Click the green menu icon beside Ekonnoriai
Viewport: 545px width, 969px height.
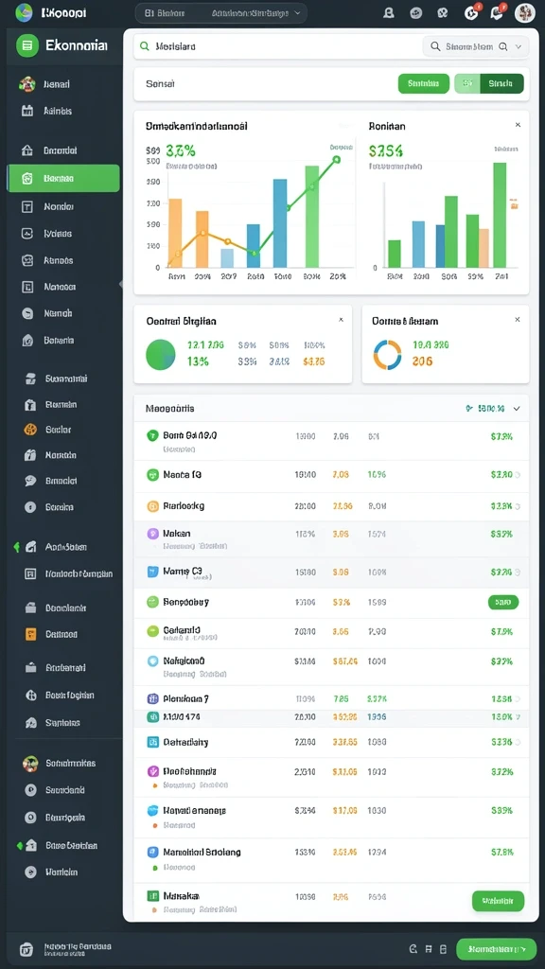tap(27, 45)
